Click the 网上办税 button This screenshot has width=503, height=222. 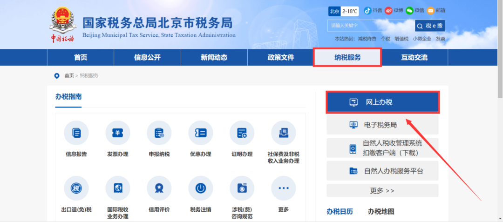click(x=382, y=102)
